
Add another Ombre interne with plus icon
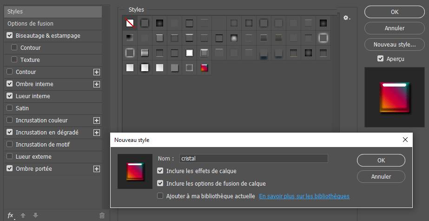[x=97, y=84]
